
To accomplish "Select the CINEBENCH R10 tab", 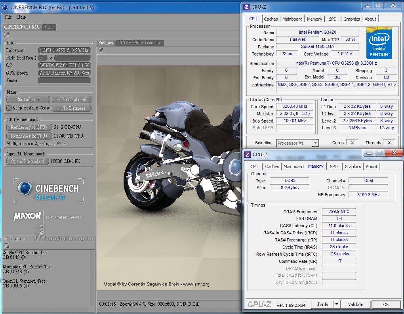I will pos(22,27).
